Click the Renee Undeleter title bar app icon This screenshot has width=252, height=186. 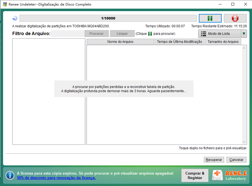(x=5, y=4)
